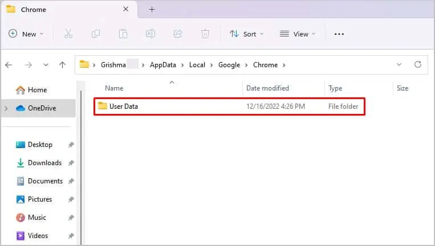This screenshot has height=246, width=435.
Task: Navigate to AppData in breadcrumb
Action: coord(163,65)
